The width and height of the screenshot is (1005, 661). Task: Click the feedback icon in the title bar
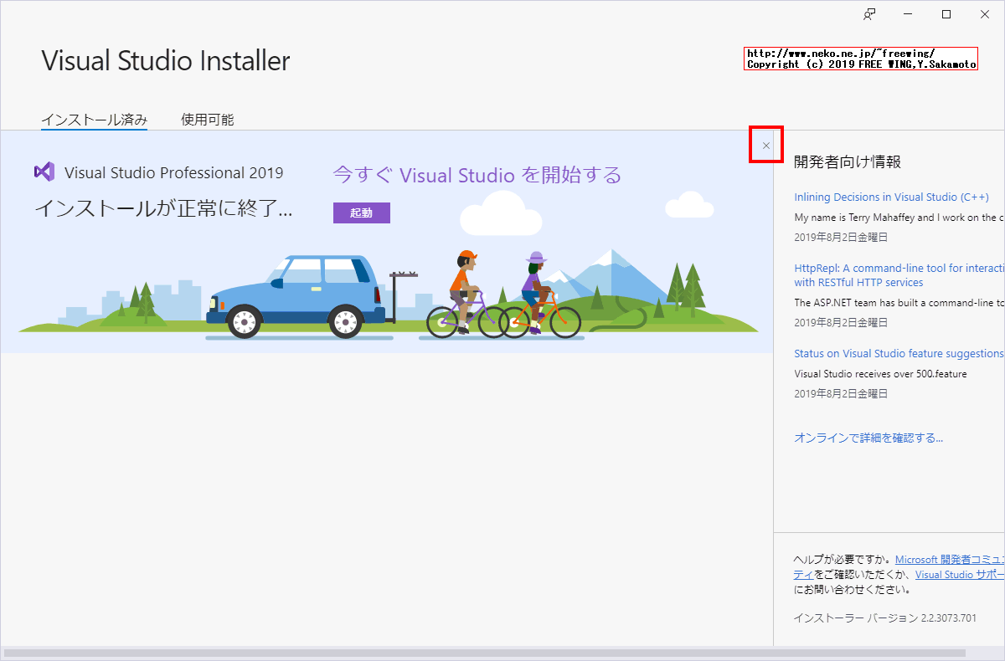869,13
